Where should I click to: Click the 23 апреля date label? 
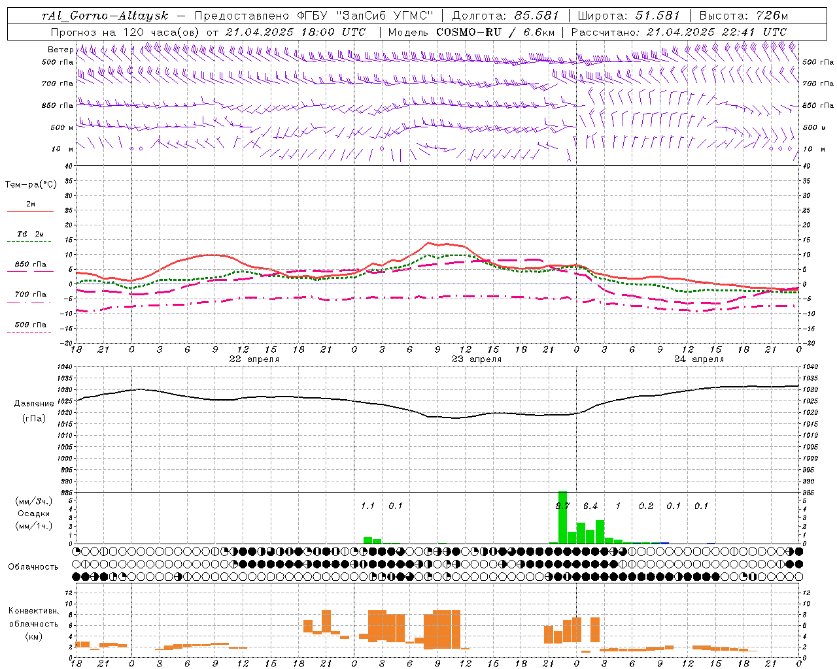point(477,359)
